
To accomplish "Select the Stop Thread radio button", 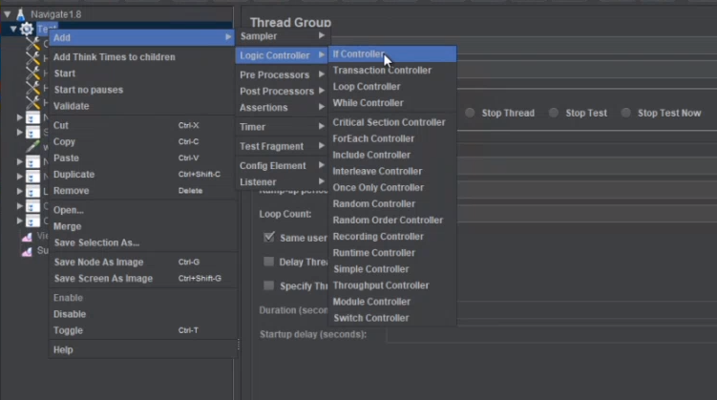I will point(471,113).
